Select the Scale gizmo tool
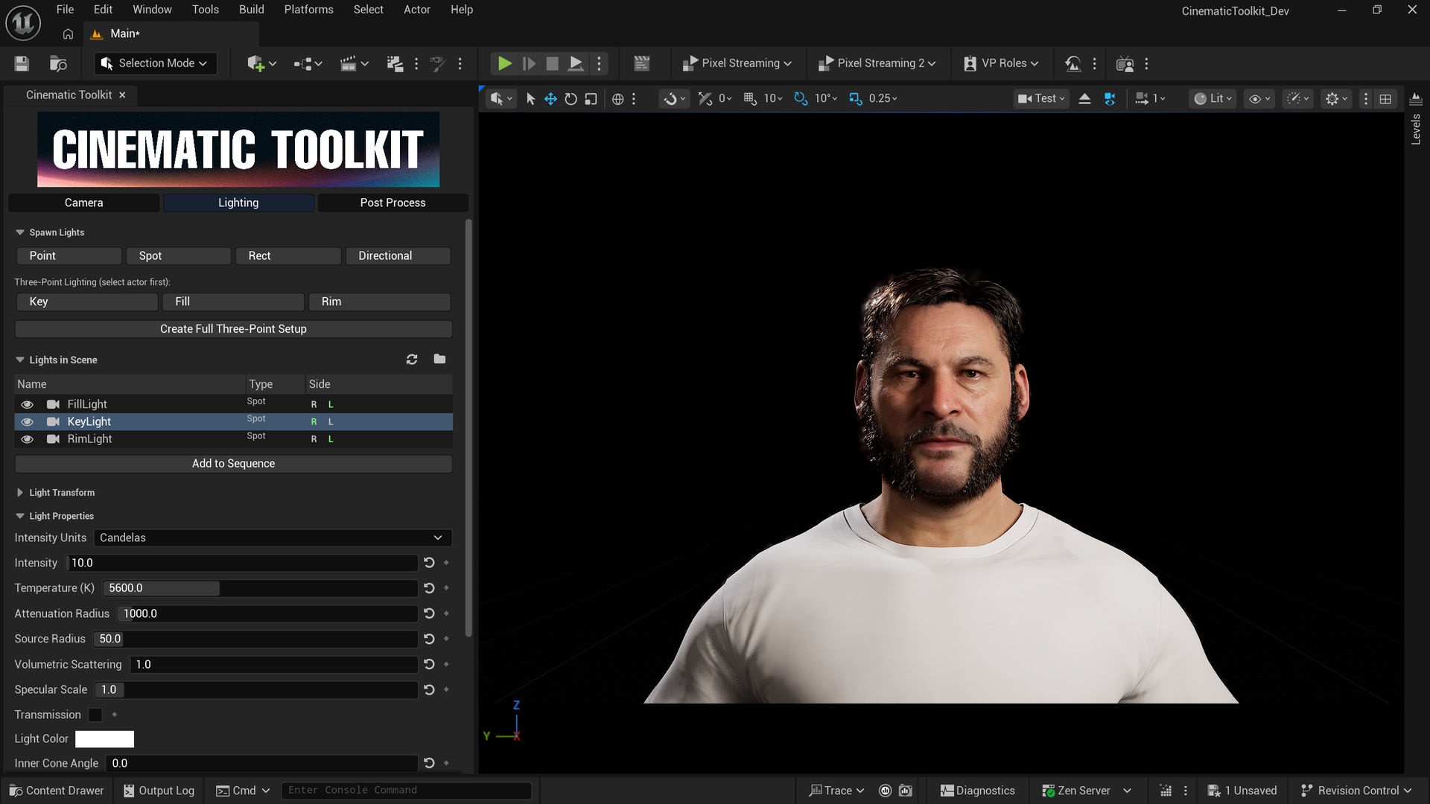Screen dimensions: 1430x804 (591, 98)
